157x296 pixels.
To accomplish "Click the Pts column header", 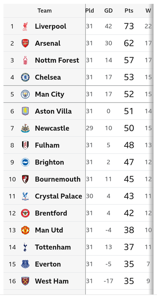I will 129,11.
